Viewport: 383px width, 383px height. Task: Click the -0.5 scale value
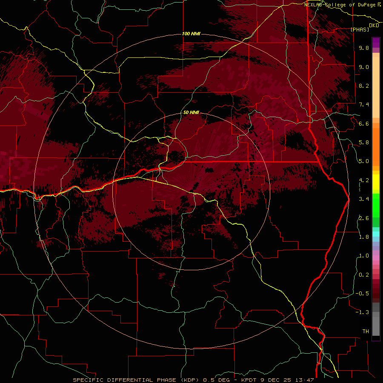pos(362,294)
